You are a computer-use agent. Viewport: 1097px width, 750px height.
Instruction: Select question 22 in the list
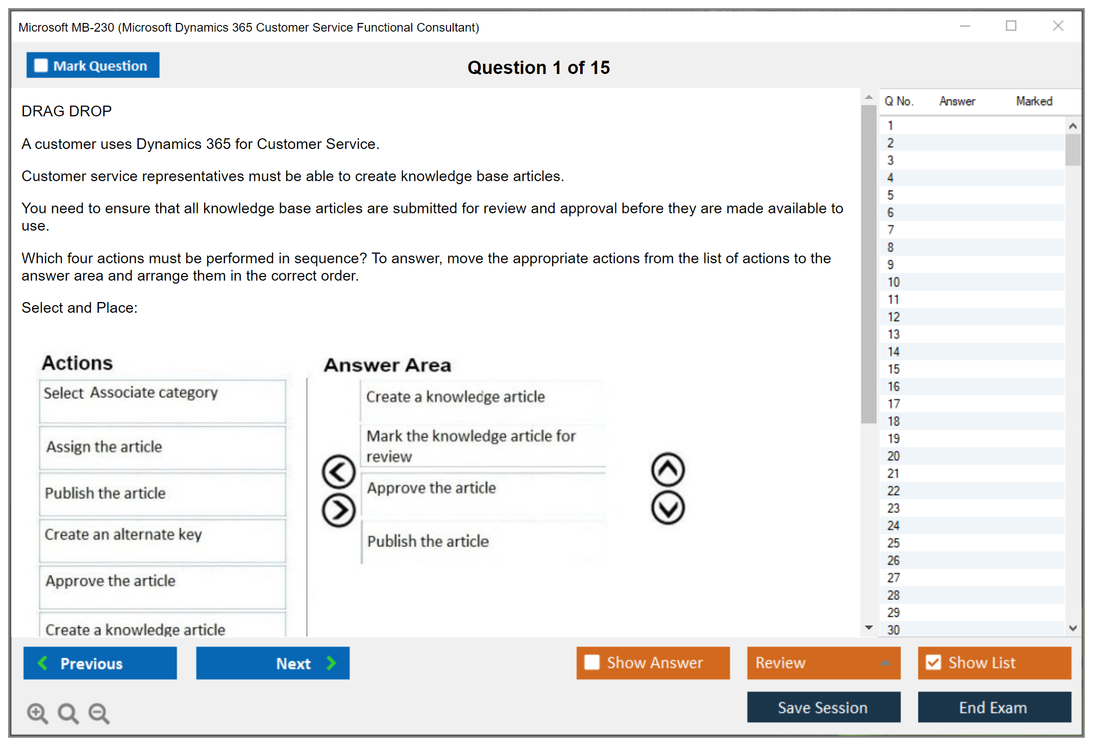(893, 491)
